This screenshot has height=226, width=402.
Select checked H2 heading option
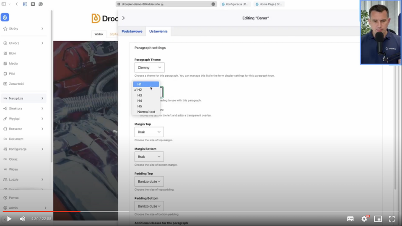pos(146,90)
